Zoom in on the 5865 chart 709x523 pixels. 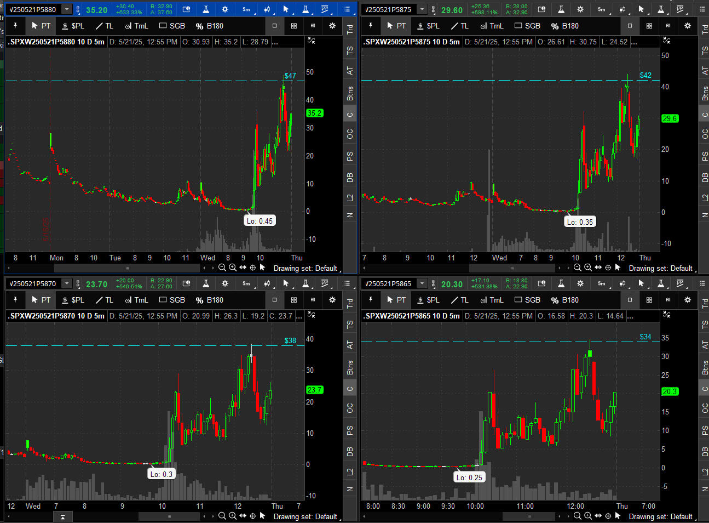(x=587, y=516)
